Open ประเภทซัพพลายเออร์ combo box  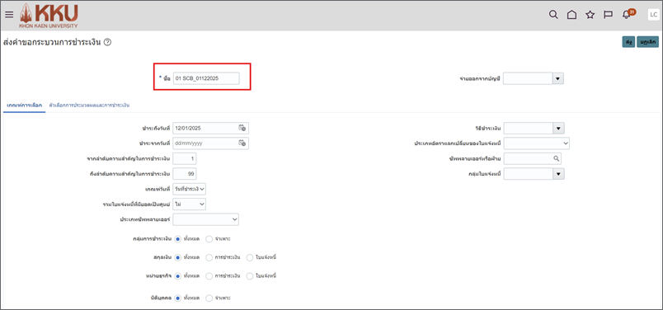tap(206, 220)
